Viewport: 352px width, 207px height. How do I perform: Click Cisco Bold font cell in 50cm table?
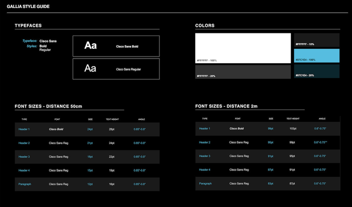[56, 129]
